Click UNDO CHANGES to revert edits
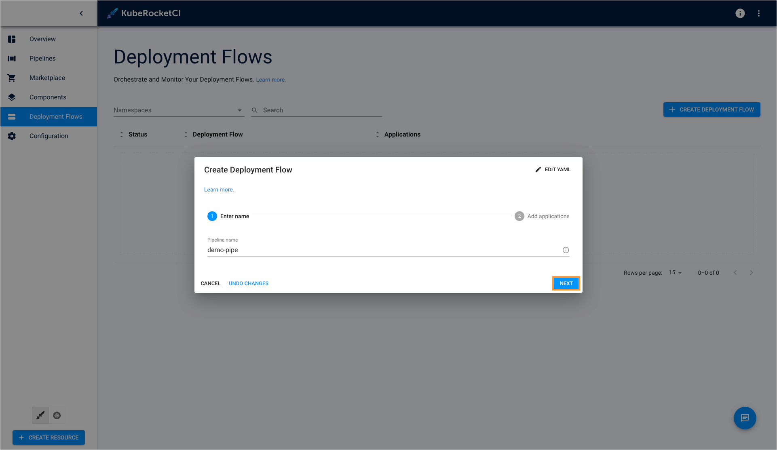The width and height of the screenshot is (777, 450). pyautogui.click(x=248, y=283)
